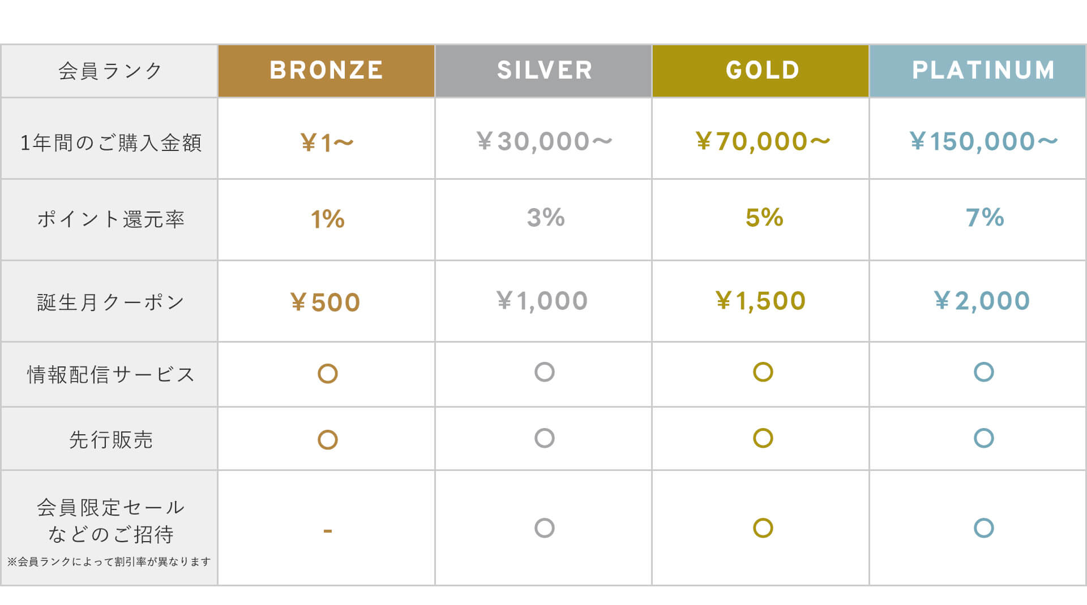This screenshot has width=1087, height=605.
Task: Click the GOLD rank header
Action: pyautogui.click(x=762, y=71)
